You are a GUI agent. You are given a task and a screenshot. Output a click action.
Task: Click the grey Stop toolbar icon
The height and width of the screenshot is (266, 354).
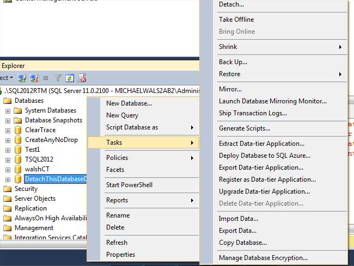(x=46, y=78)
